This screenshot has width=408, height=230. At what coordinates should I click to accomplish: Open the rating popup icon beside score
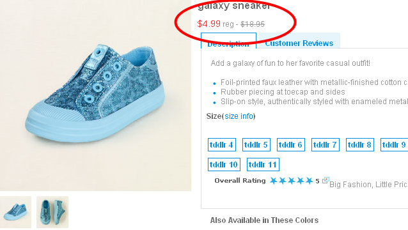click(326, 180)
